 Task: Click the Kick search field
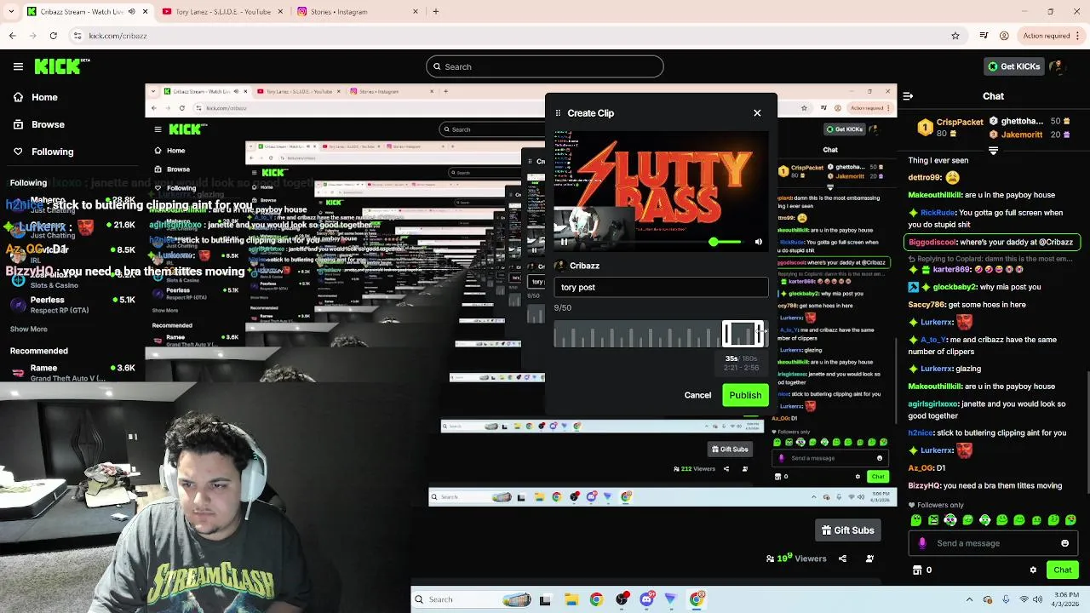pos(545,66)
